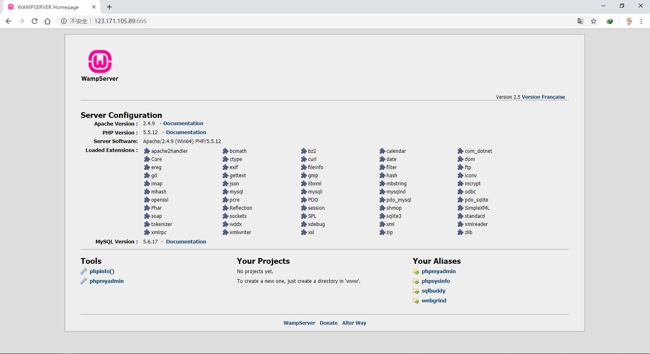Click the browser back arrow
Viewport: 650px width, 354px height.
9,21
